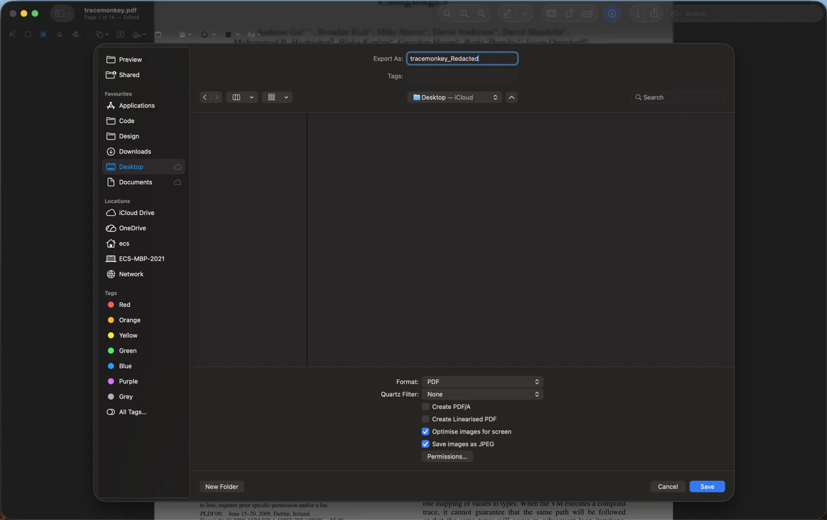
Task: Select iCloud Drive under Locations
Action: tap(143, 213)
